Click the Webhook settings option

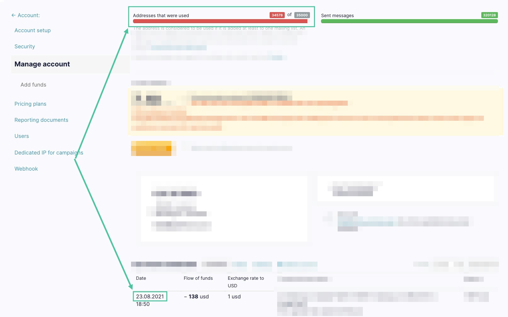(26, 168)
